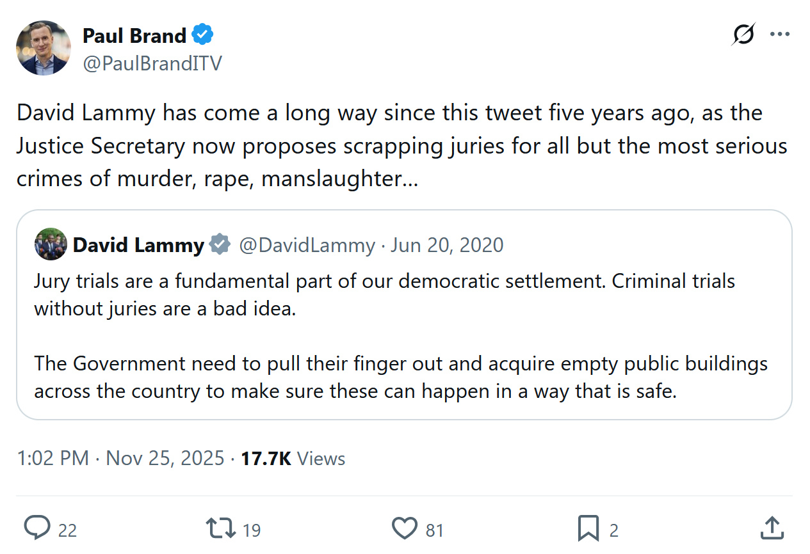Click the 1:02 PM Nov 25, 2025 timestamp
Image resolution: width=810 pixels, height=554 pixels.
[120, 458]
